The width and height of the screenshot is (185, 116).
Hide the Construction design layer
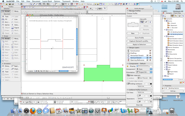pyautogui.click(x=150, y=51)
